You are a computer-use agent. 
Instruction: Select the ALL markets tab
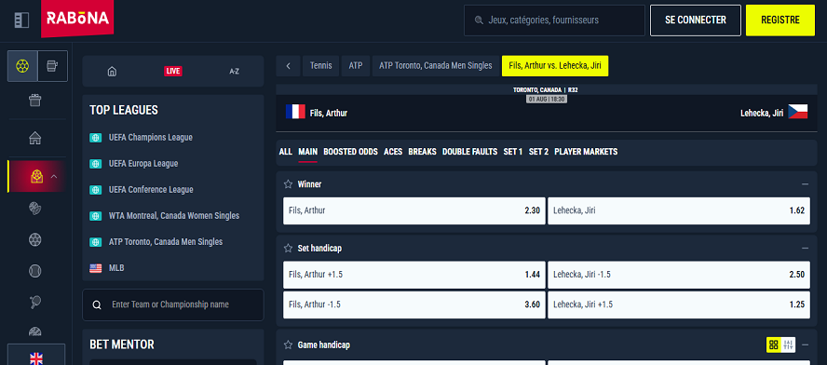tap(285, 152)
